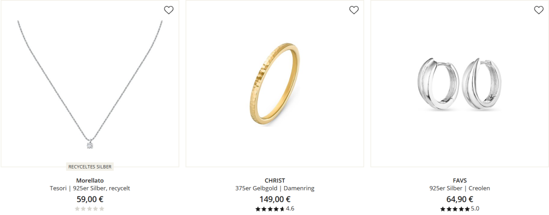
Task: Add Morellato necklace to wishlist heart
Action: pos(169,10)
